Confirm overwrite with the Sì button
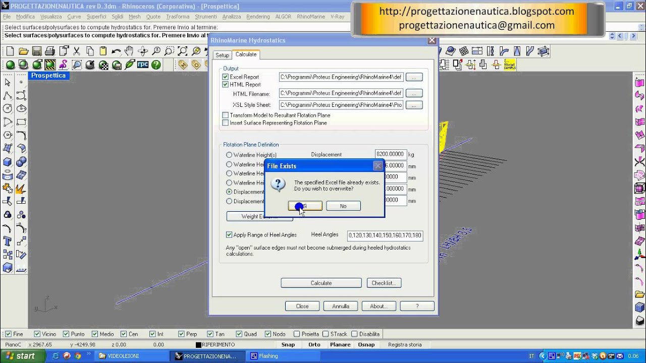The height and width of the screenshot is (363, 646). click(x=305, y=206)
